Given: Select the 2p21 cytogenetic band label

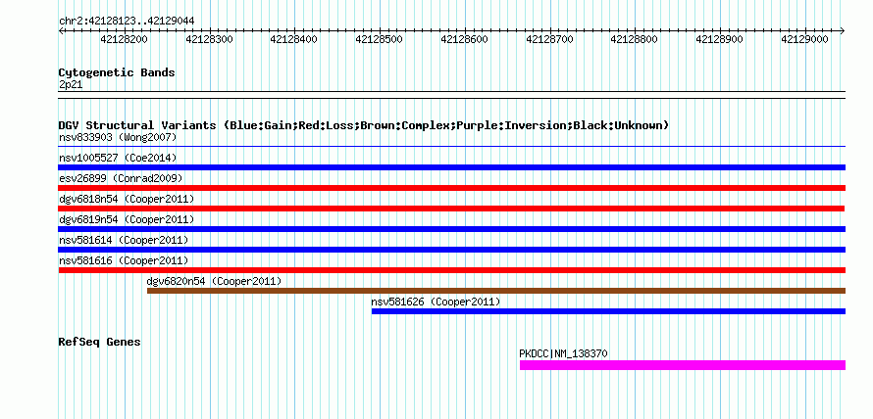Looking at the screenshot, I should tap(71, 84).
